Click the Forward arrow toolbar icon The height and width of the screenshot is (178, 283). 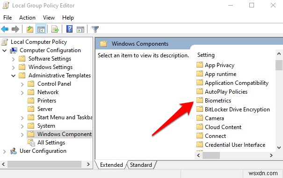pos(15,29)
